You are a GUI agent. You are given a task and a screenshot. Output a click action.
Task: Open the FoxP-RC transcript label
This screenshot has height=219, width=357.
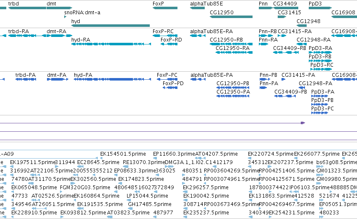coord(163,31)
